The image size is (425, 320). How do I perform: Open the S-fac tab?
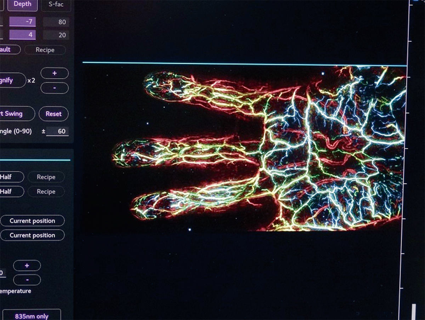(56, 5)
